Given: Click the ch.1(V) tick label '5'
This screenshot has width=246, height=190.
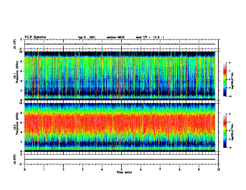Looking at the screenshot, I should (x=21, y=39).
